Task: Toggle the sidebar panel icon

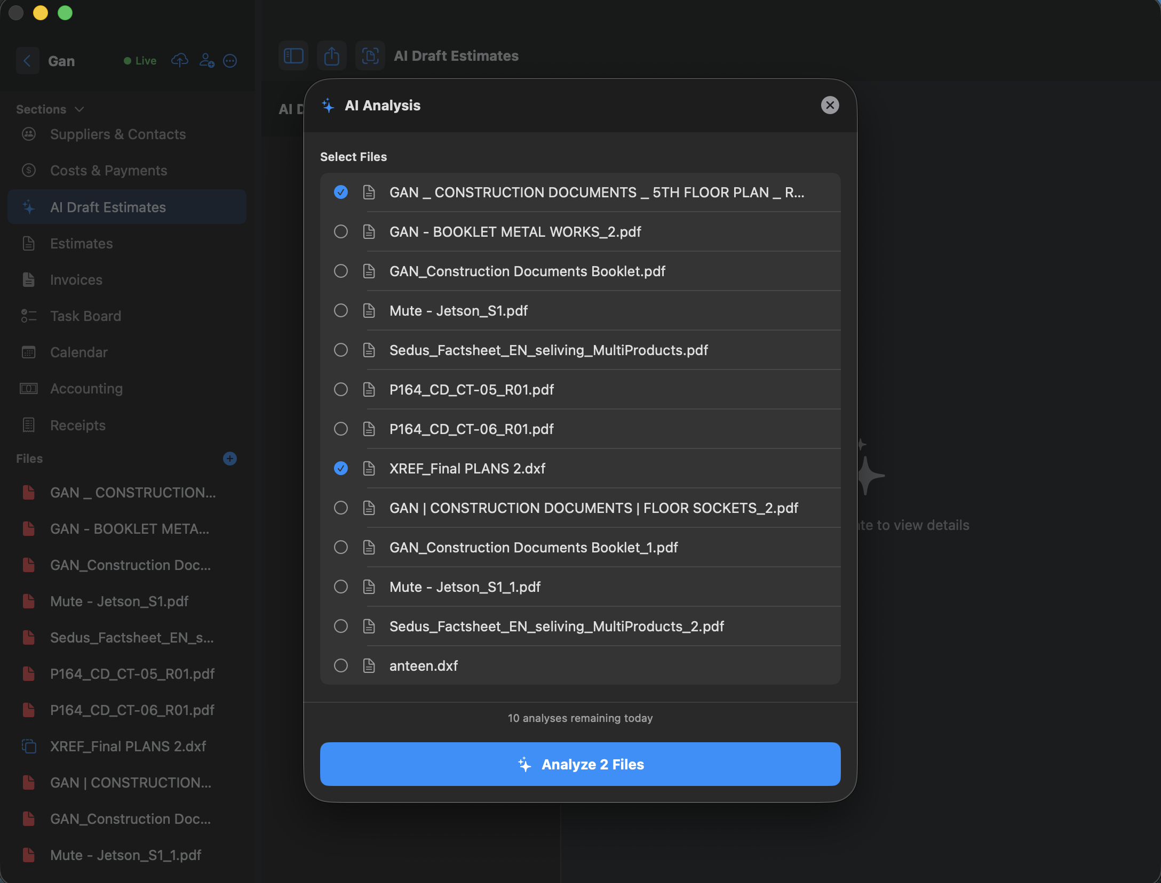Action: [x=293, y=55]
